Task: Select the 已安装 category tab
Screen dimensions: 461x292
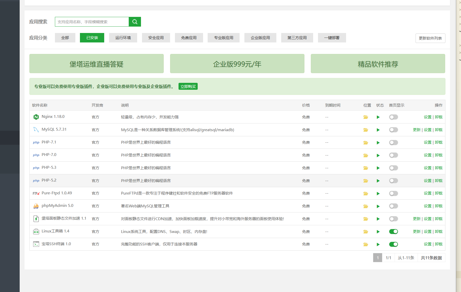Action: [92, 38]
